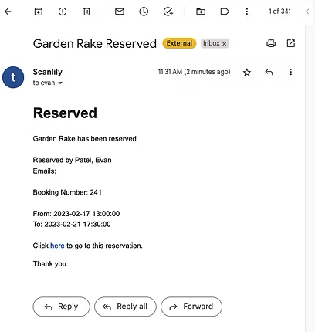Click the Forward button
Viewport: 315px width, 332px height.
191,307
